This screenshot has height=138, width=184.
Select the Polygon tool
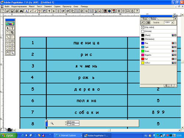point(8,49)
